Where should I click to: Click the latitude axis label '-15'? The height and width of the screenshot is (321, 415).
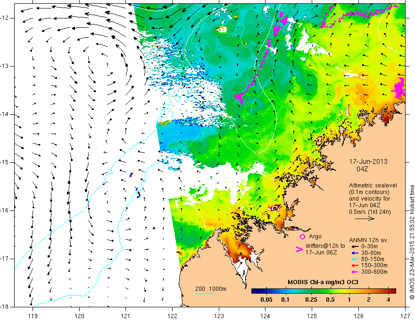coord(5,162)
